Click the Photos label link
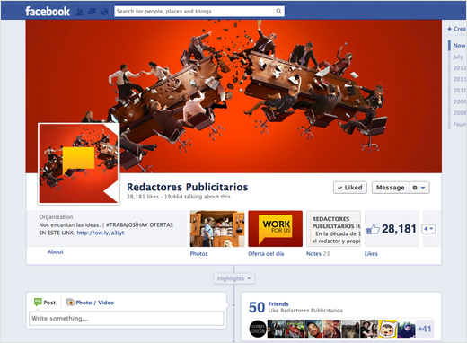Screen dimensions: 467x343 point(198,253)
